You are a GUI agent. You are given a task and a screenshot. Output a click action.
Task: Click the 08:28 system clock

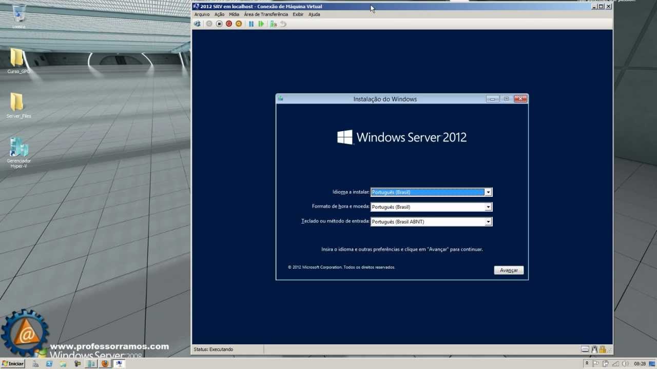[640, 363]
